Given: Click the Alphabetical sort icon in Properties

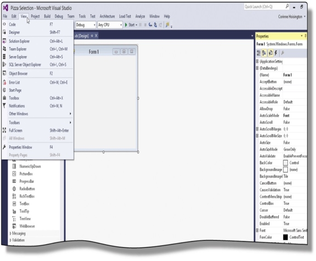Looking at the screenshot, I should (x=264, y=53).
